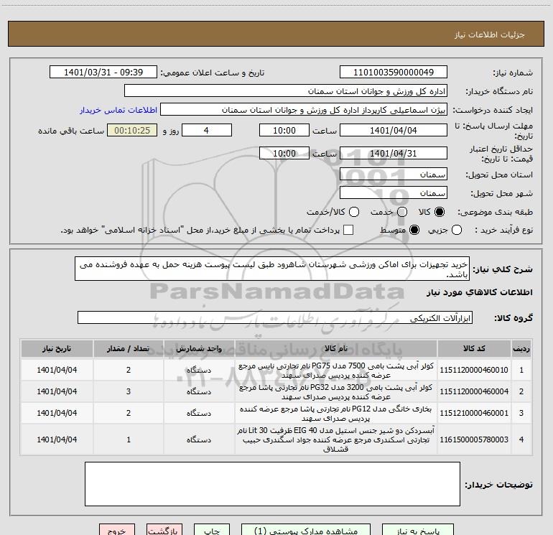Click the general need description text box
This screenshot has width=553, height=535.
coord(272,269)
